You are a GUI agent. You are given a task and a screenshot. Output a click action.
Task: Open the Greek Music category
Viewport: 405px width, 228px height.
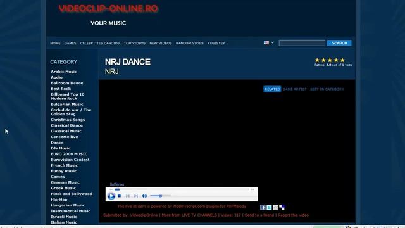63,188
